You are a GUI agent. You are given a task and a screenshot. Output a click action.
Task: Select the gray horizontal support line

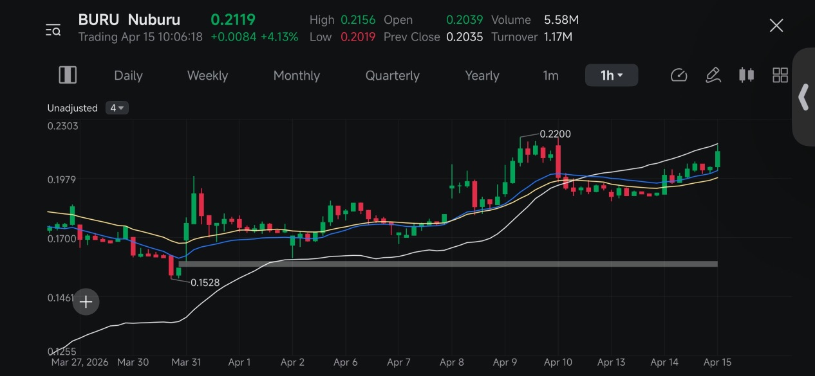pos(448,264)
